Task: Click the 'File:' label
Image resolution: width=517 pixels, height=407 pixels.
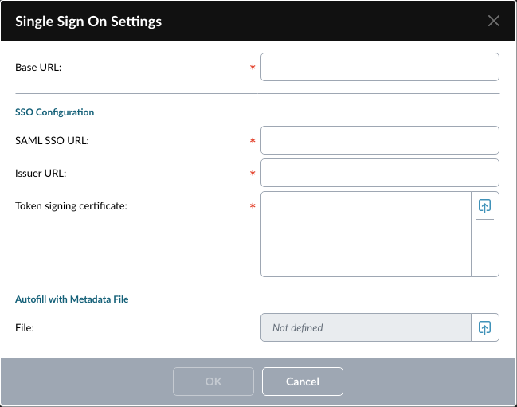Action: point(25,327)
